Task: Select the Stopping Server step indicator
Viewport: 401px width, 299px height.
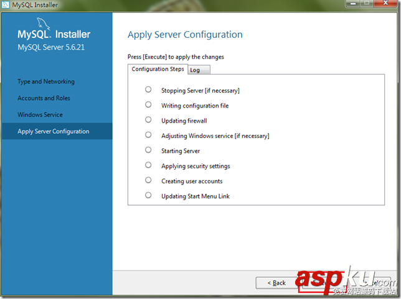Action: pyautogui.click(x=148, y=90)
